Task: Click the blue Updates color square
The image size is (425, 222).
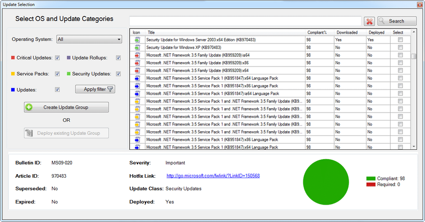Action: coord(13,90)
